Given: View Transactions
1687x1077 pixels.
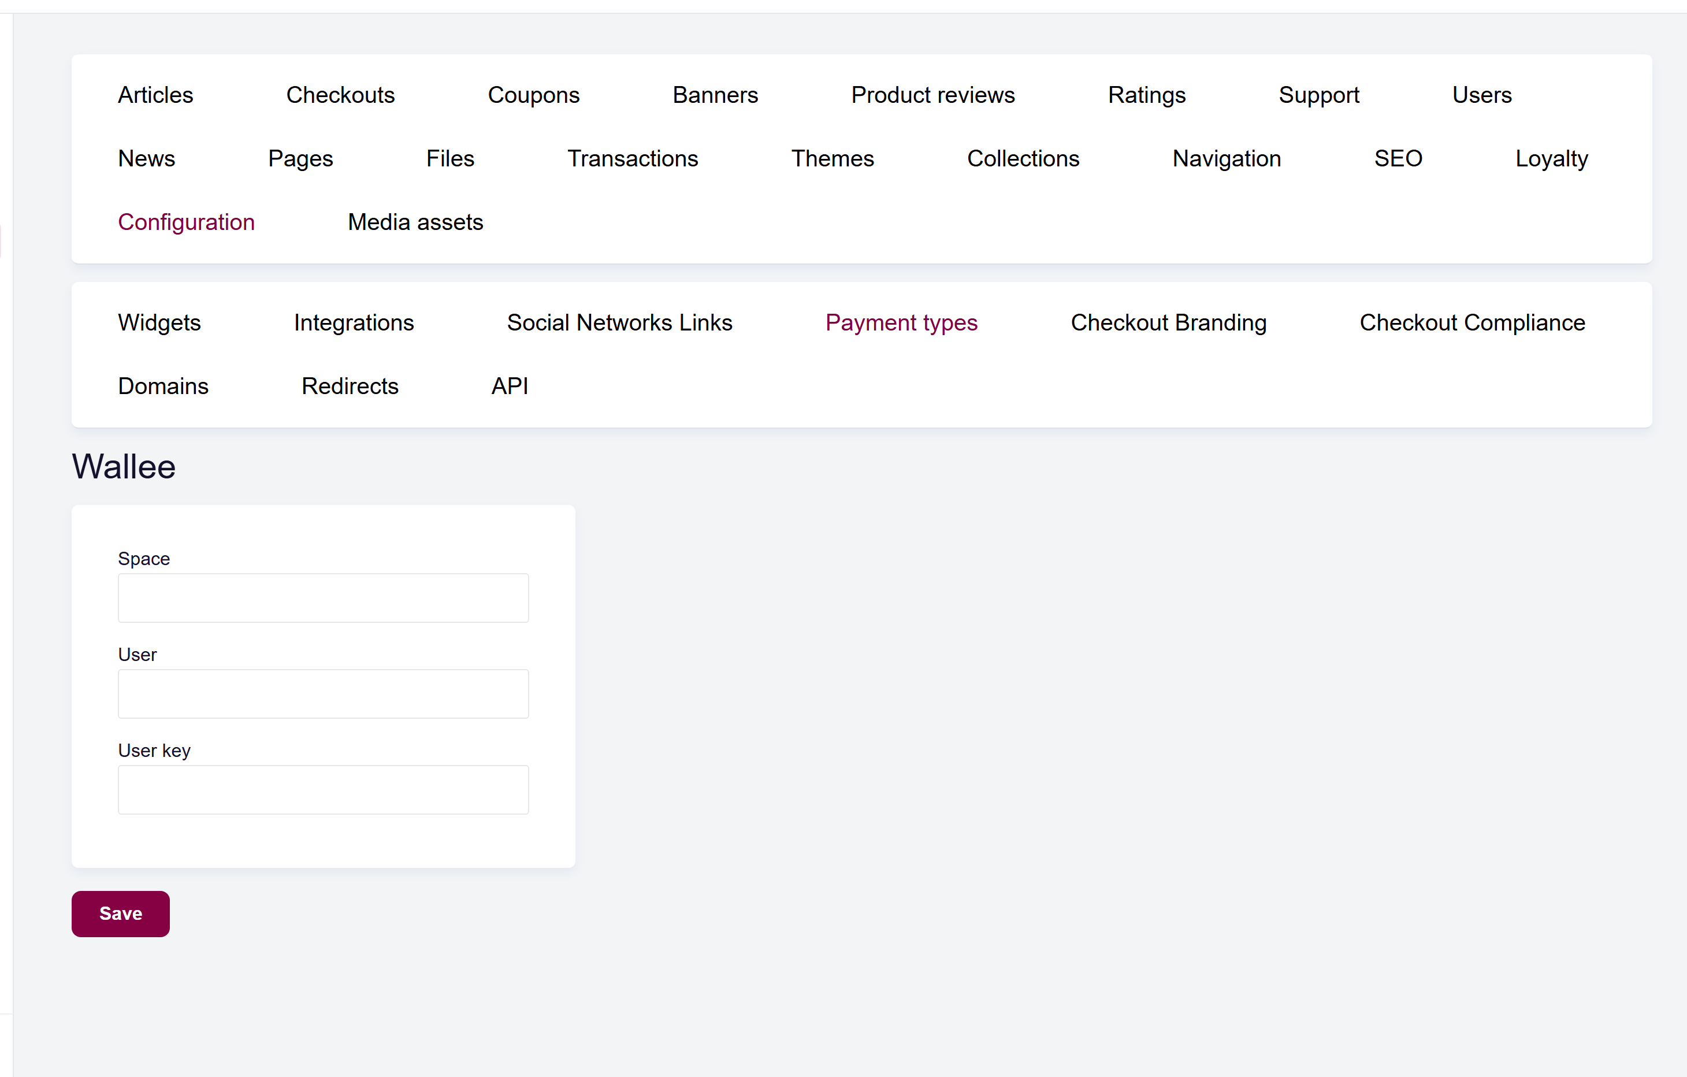Looking at the screenshot, I should pos(633,158).
